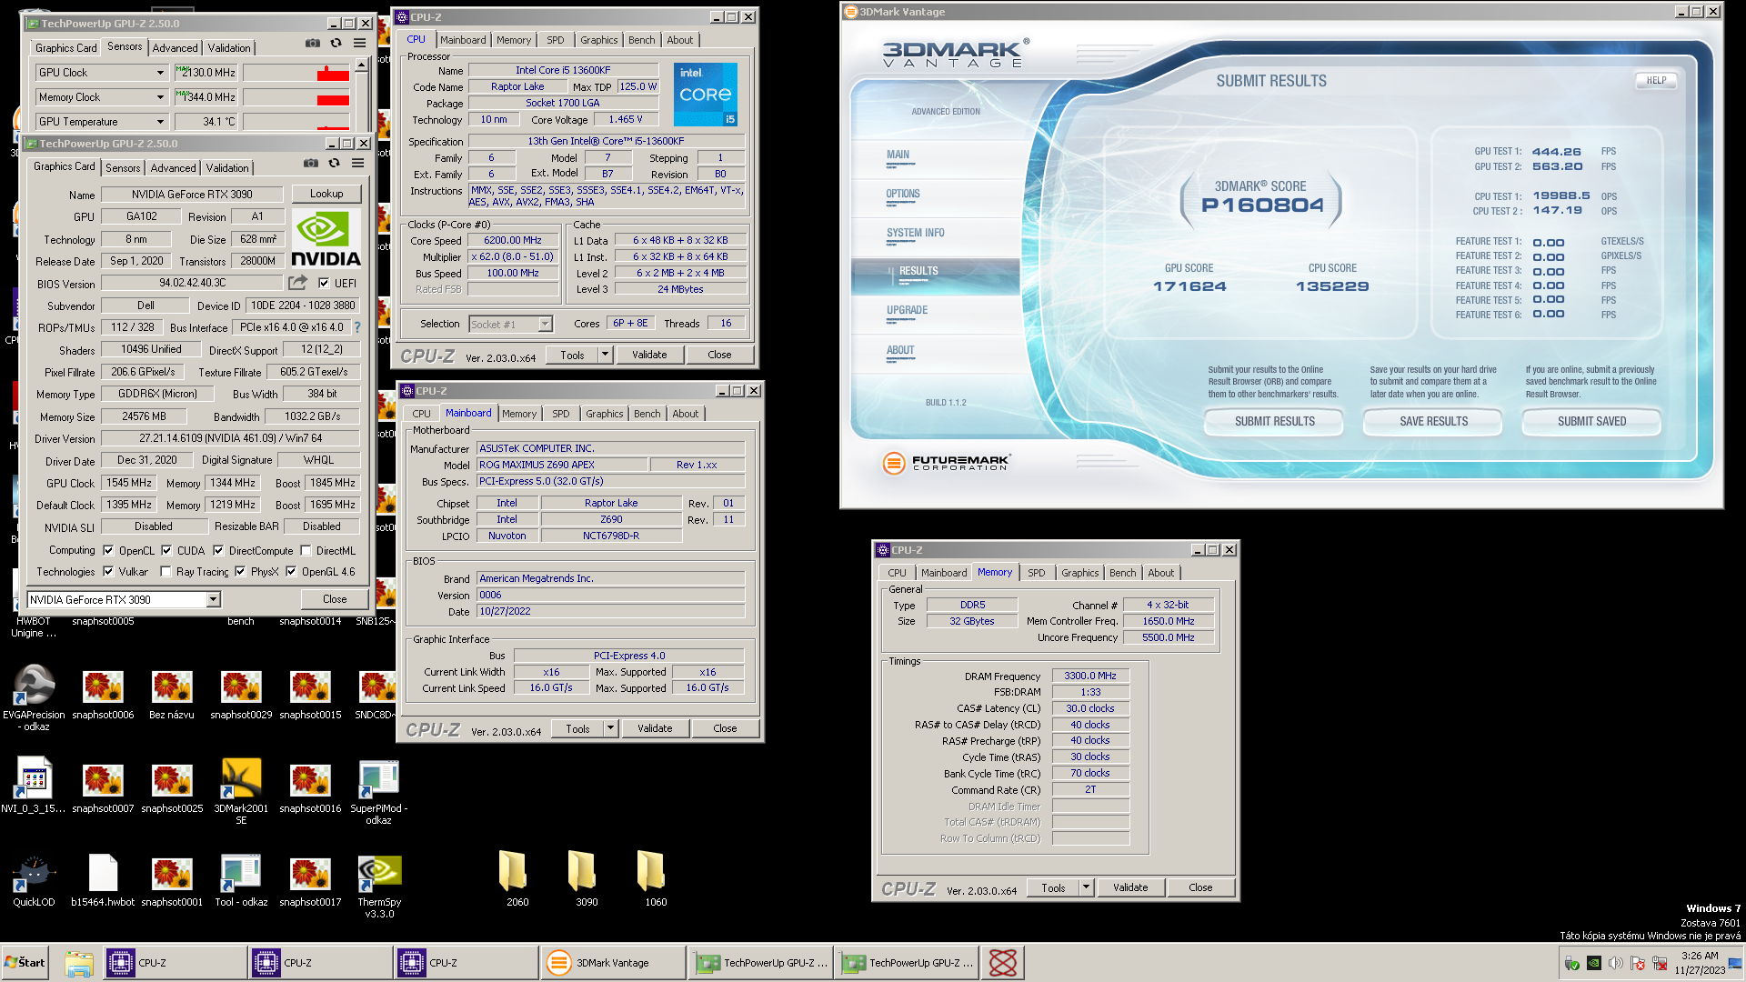Toggle the OpenCL checkbox
The height and width of the screenshot is (982, 1746).
pos(108,550)
